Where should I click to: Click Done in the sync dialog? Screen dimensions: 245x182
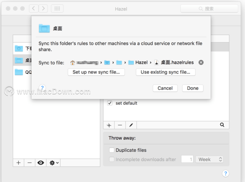point(193,88)
